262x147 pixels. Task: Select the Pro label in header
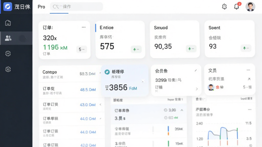41,7
